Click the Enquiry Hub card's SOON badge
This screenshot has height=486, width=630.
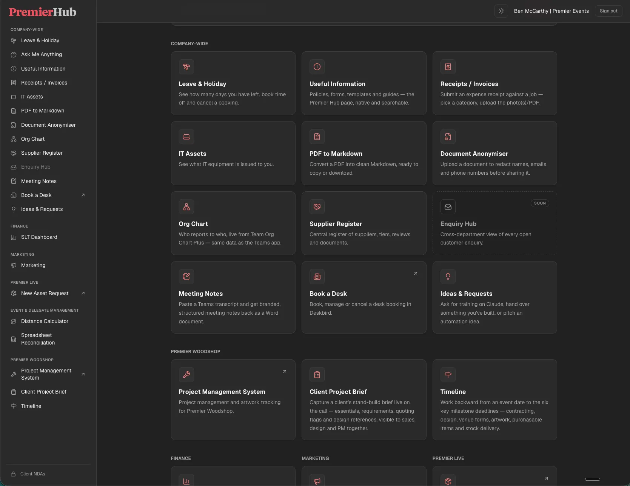540,203
